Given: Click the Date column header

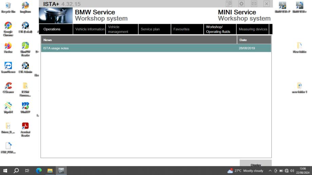Looking at the screenshot, I should (x=254, y=40).
